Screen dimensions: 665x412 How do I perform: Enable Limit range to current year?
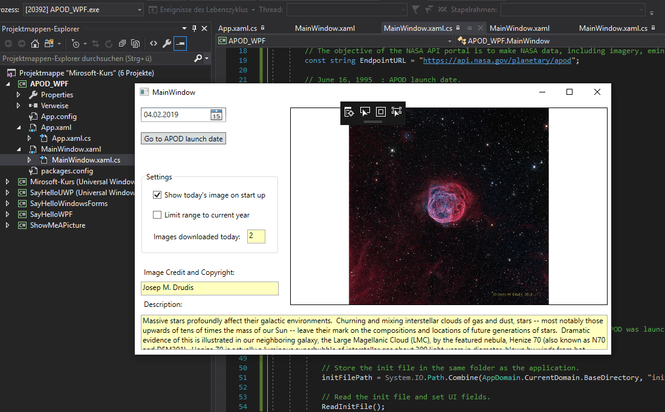[x=158, y=215]
